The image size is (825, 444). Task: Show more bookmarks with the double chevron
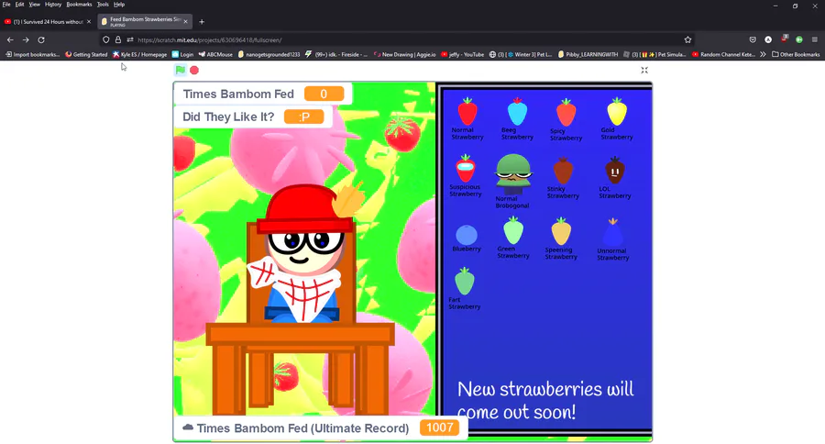coord(763,54)
